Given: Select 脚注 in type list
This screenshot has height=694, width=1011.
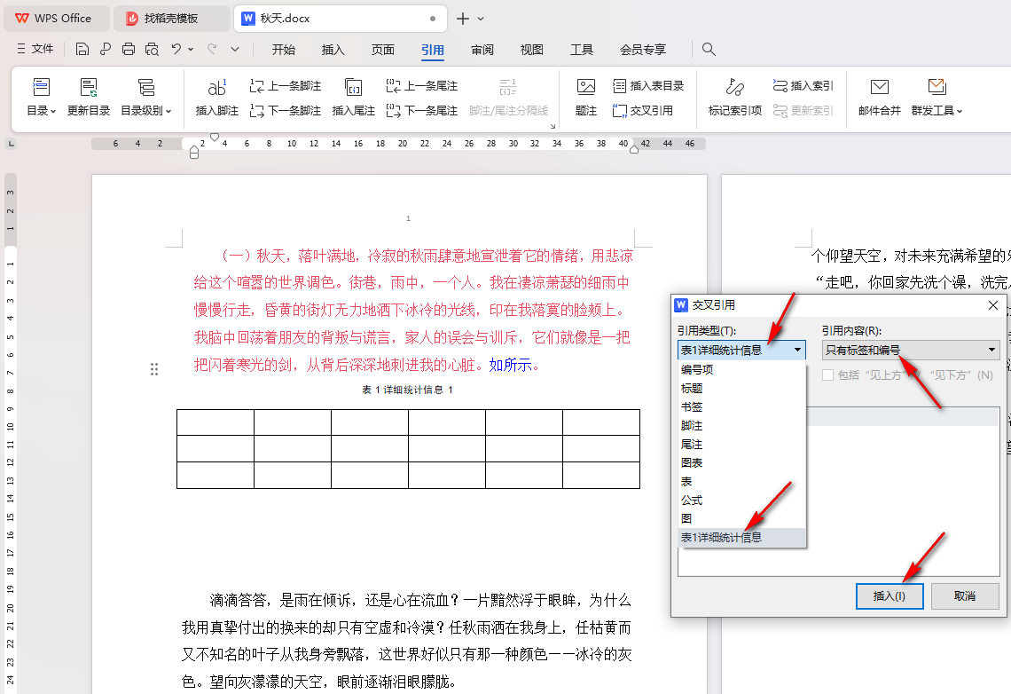Looking at the screenshot, I should tap(741, 426).
